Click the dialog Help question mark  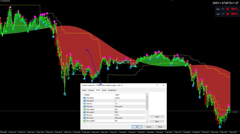(x=157, y=85)
